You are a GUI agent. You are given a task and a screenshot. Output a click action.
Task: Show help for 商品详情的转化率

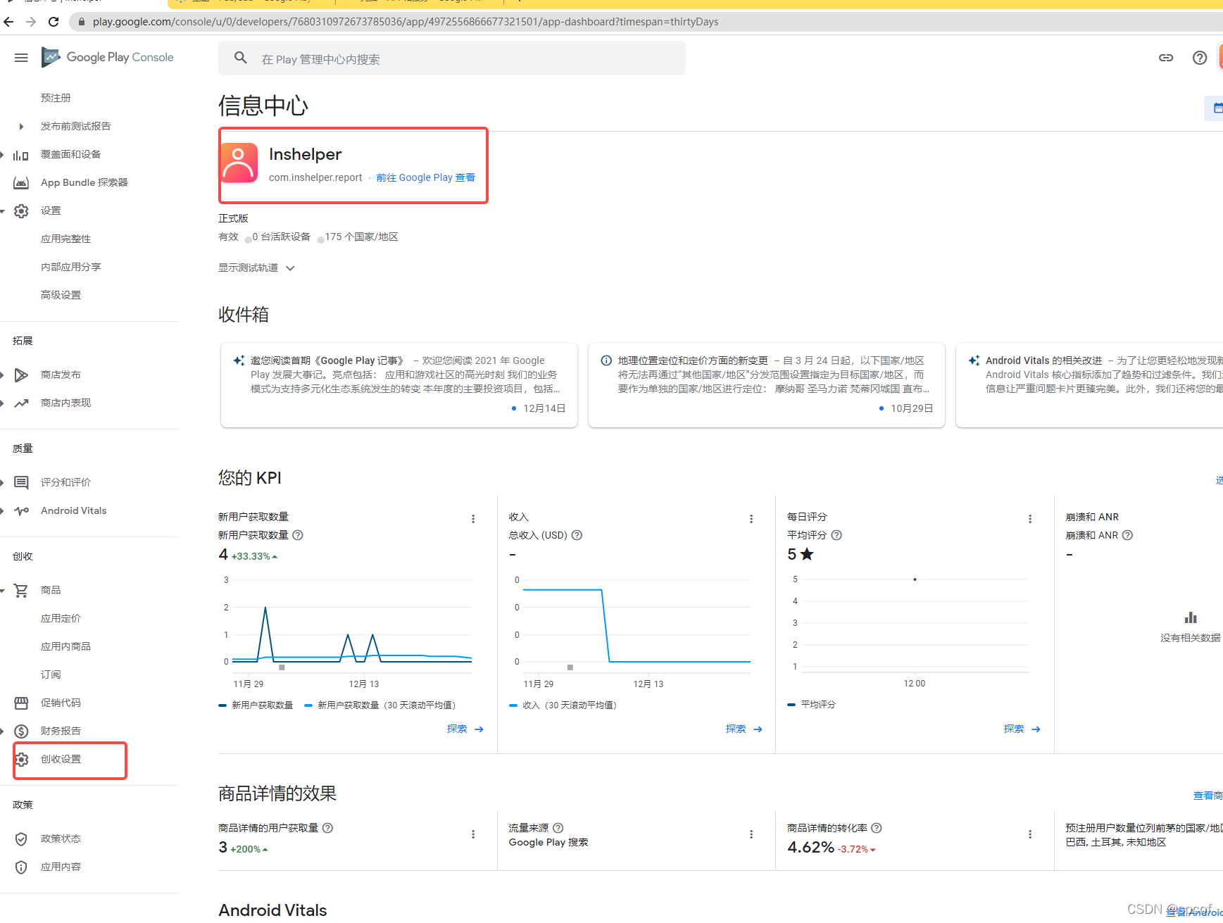pos(877,828)
